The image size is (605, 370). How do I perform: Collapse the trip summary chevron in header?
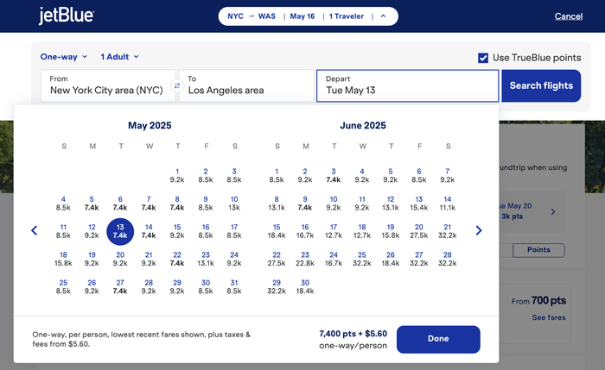383,16
